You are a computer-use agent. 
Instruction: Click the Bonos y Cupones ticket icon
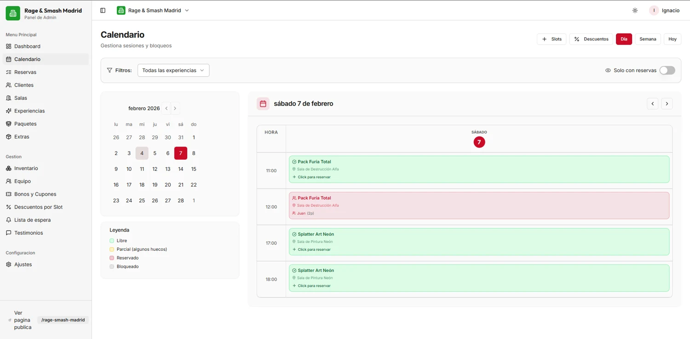9,194
